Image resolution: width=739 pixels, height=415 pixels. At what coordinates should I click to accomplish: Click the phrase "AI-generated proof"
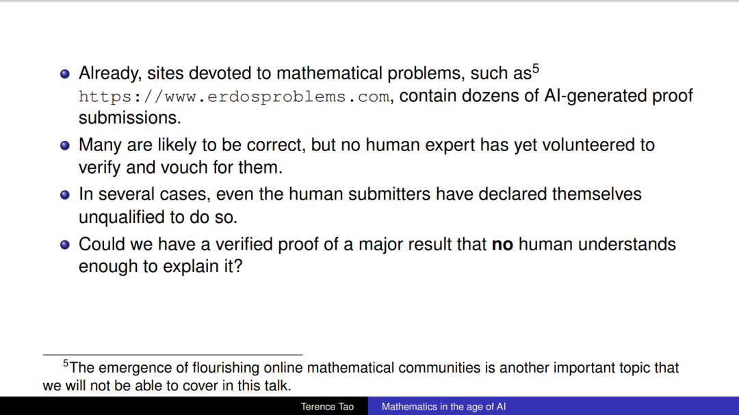click(619, 96)
